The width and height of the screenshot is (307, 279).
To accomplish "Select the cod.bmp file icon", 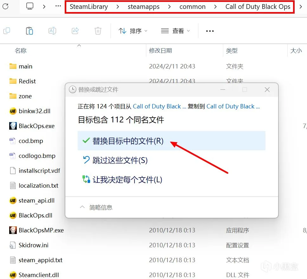I will click(13, 141).
